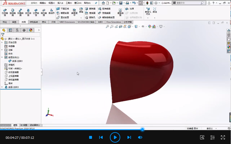231x144 pixels.
Task: Toggle hide/show items eye icon in viewport toolbar
Action: [x=143, y=27]
